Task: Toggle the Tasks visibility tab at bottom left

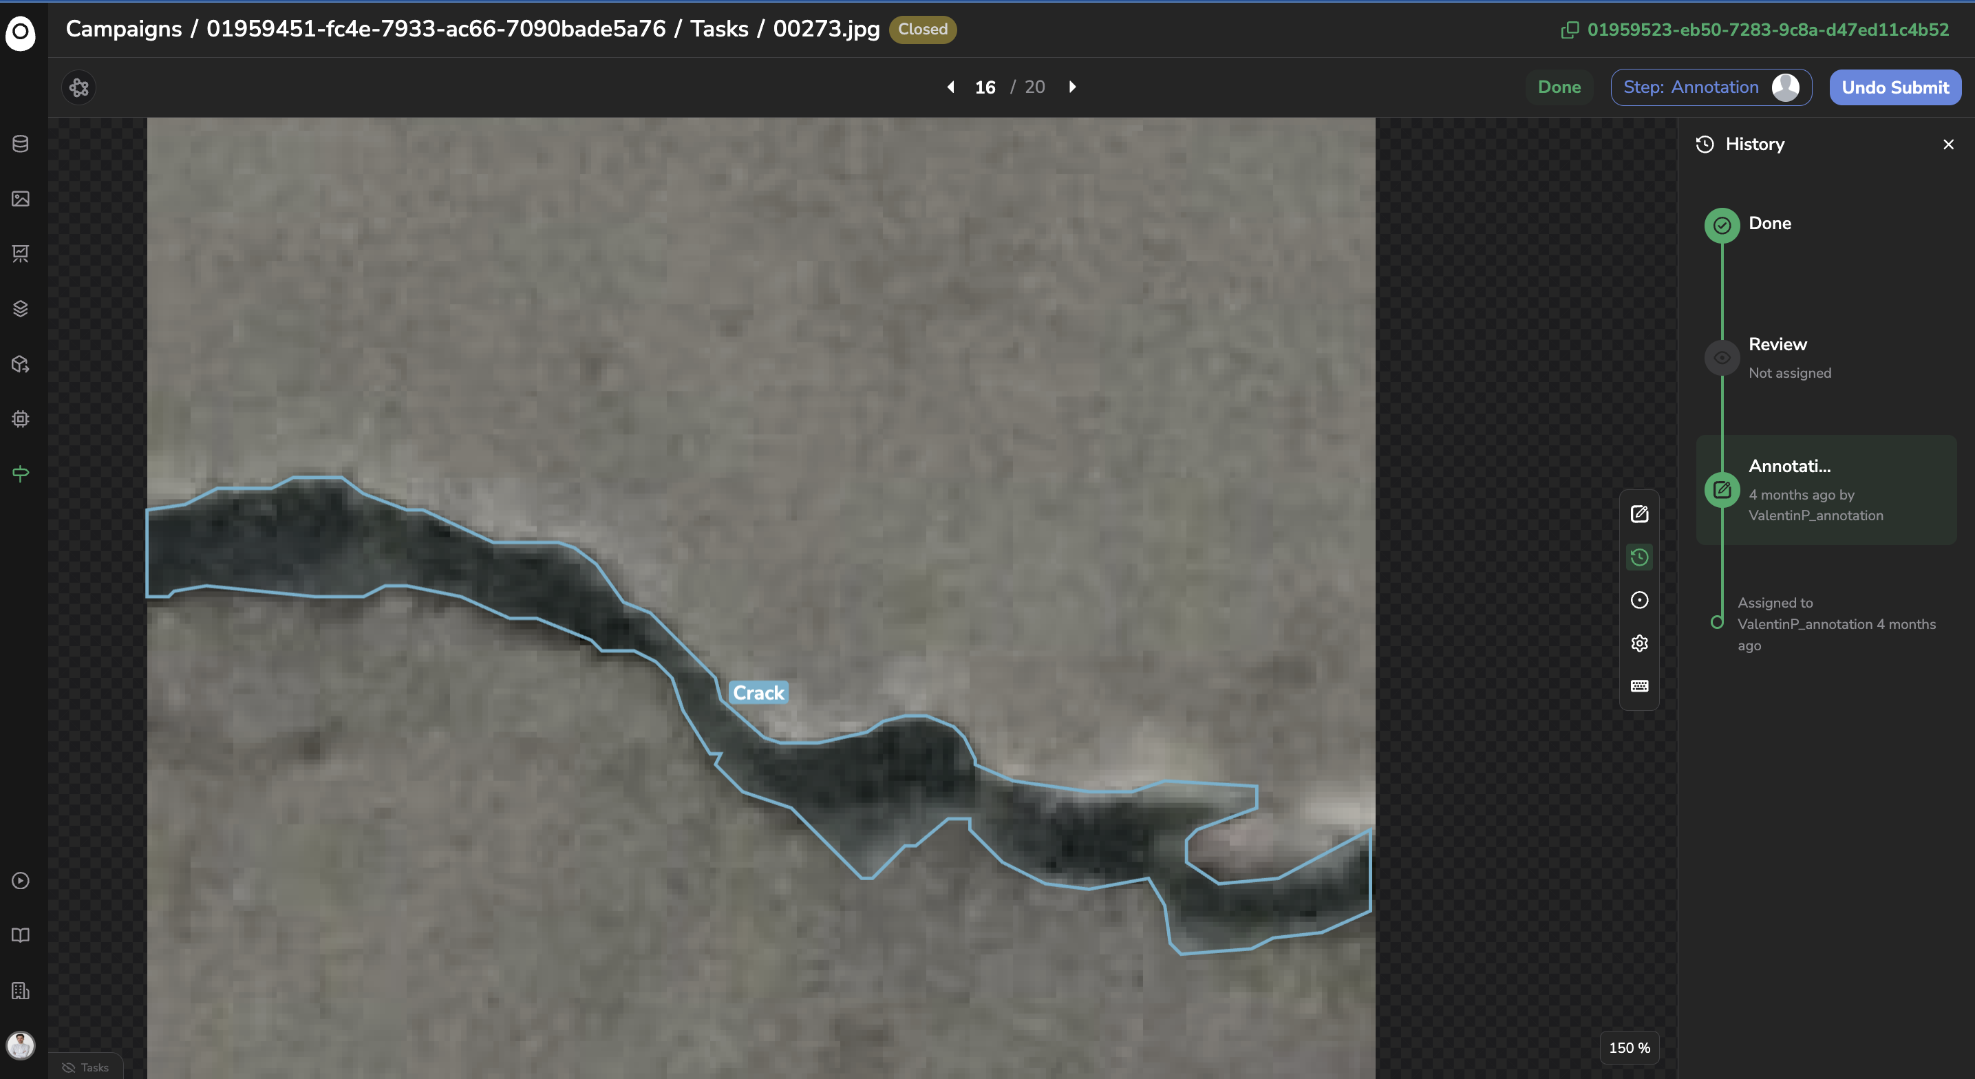Action: (x=85, y=1067)
